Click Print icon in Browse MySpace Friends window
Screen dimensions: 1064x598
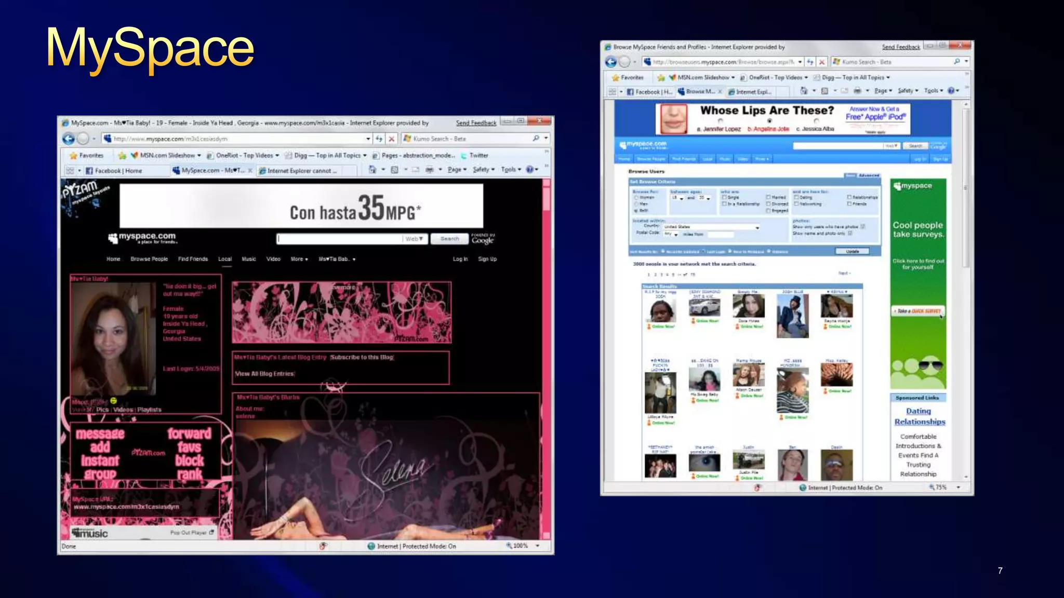857,91
